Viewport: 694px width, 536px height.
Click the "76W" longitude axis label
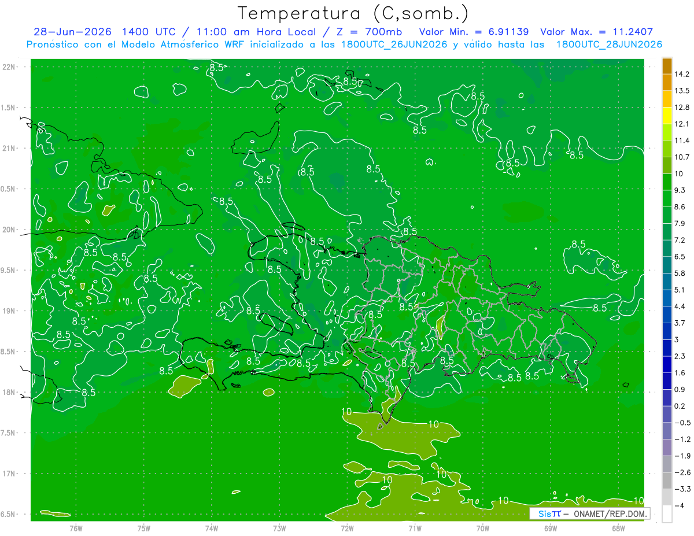(76, 528)
